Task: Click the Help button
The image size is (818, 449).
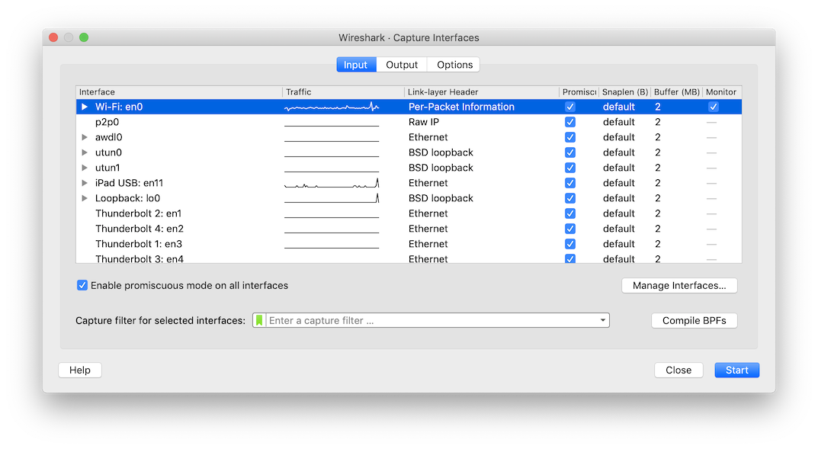Action: (79, 370)
